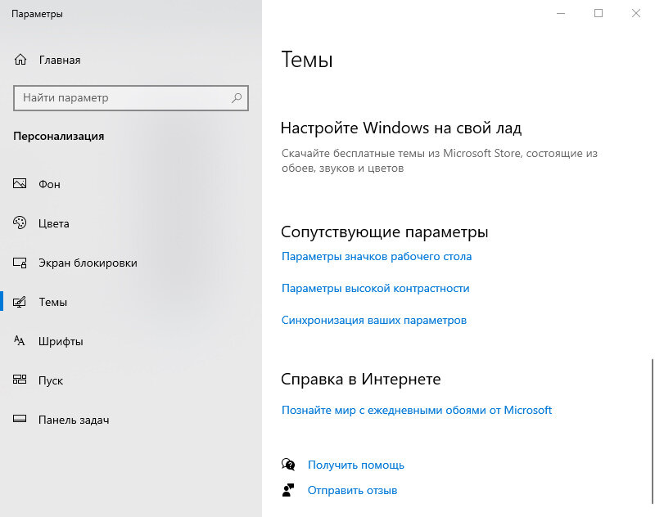Open Параметры значков рабочего стола link
Viewport: 655px width, 517px height.
377,256
